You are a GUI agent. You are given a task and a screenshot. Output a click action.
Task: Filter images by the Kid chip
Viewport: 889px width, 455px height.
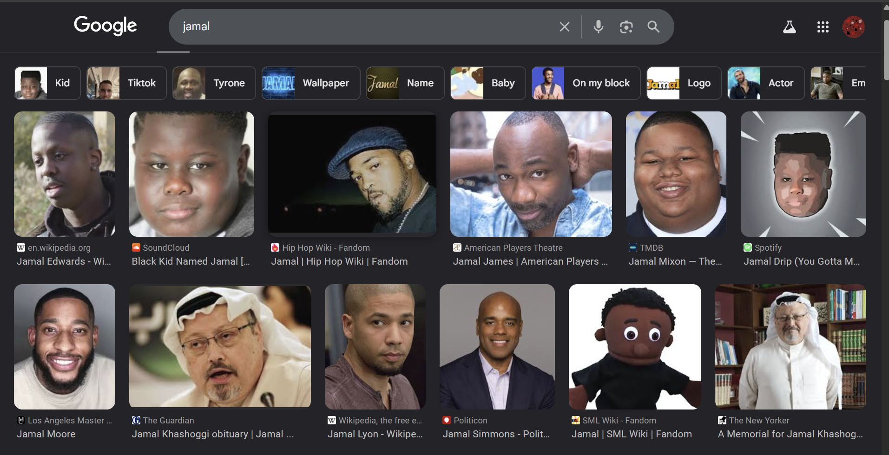[47, 83]
